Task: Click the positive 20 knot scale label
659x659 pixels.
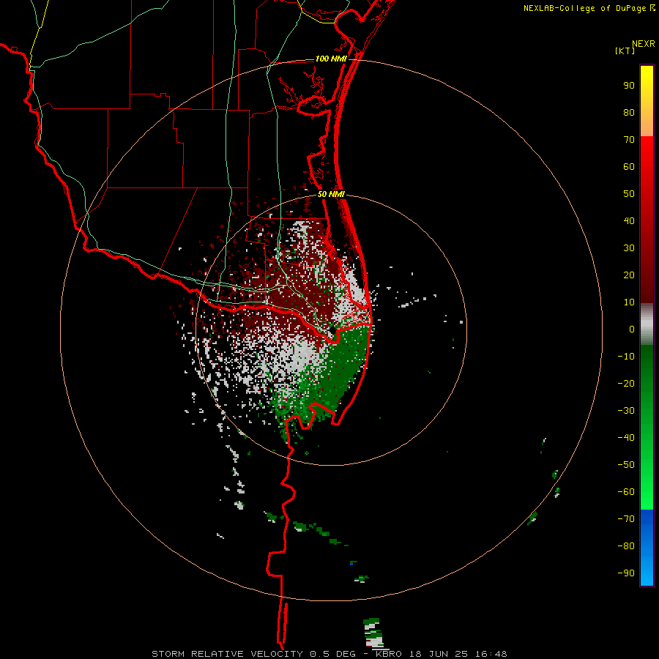Action: pyautogui.click(x=629, y=275)
